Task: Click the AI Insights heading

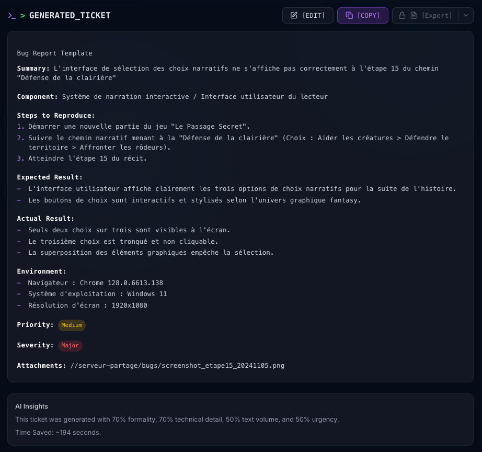Action: click(x=31, y=406)
